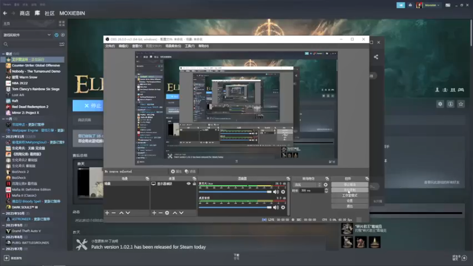Expand the games and software dropdown
Viewport: 473px width, 266px height.
tap(49, 35)
